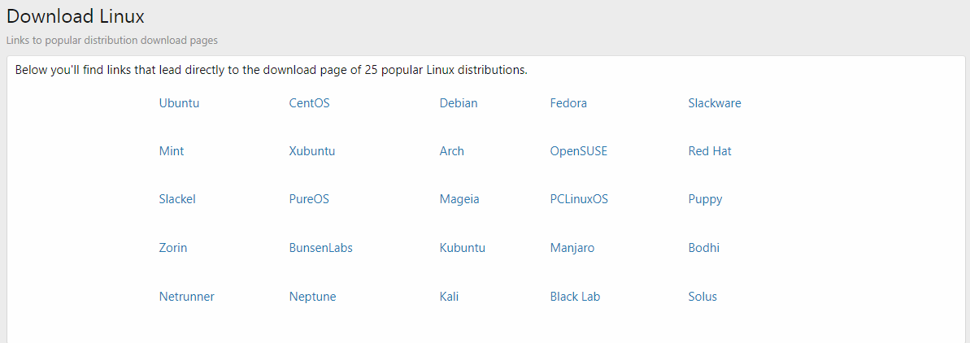
Task: Click the Red Hat link
Action: click(710, 151)
